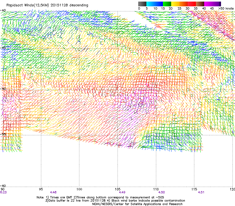The width and height of the screenshot is (235, 206).
Task: Click the '120' longitude axis label
Action: (232, 190)
